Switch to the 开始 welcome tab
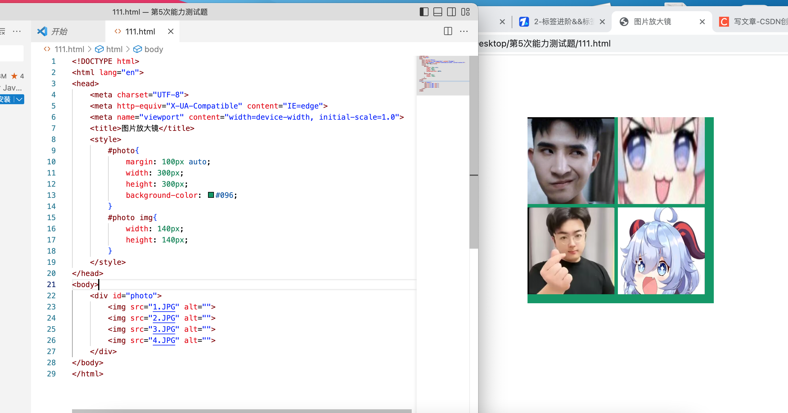 68,31
